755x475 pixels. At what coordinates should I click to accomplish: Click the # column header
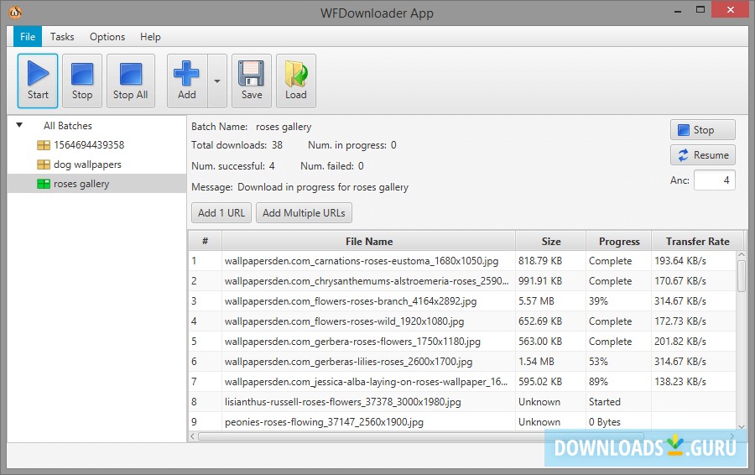pyautogui.click(x=206, y=241)
